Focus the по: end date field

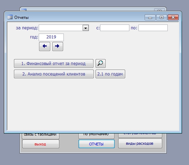153,28
